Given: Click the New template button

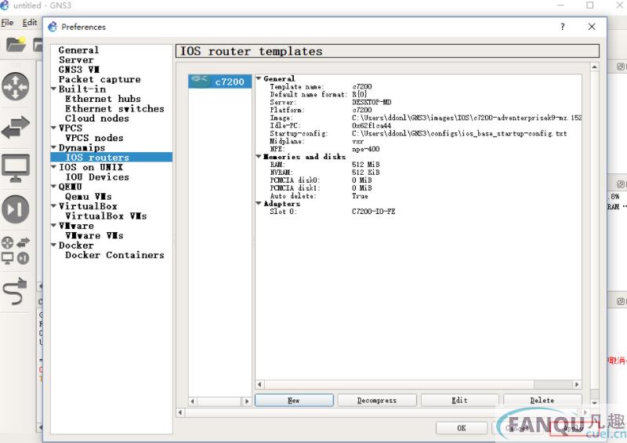Looking at the screenshot, I should [x=294, y=400].
